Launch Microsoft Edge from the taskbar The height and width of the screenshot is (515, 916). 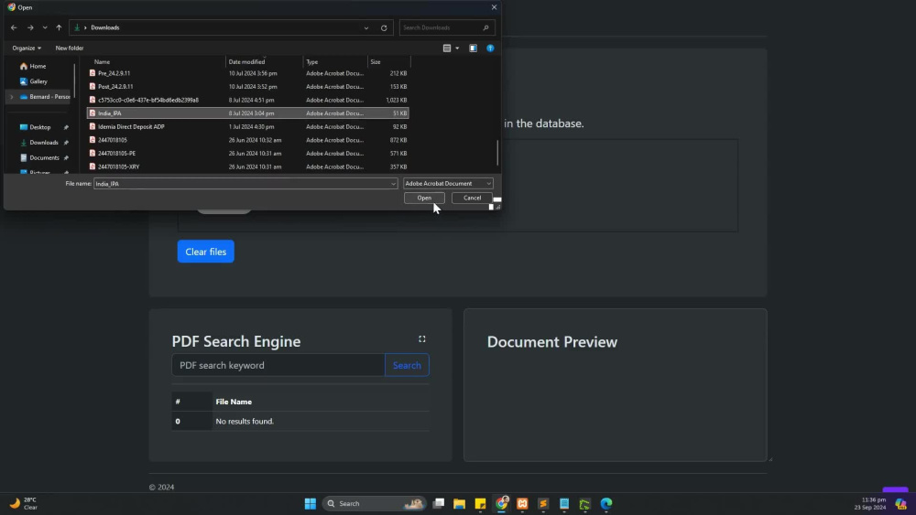605,503
